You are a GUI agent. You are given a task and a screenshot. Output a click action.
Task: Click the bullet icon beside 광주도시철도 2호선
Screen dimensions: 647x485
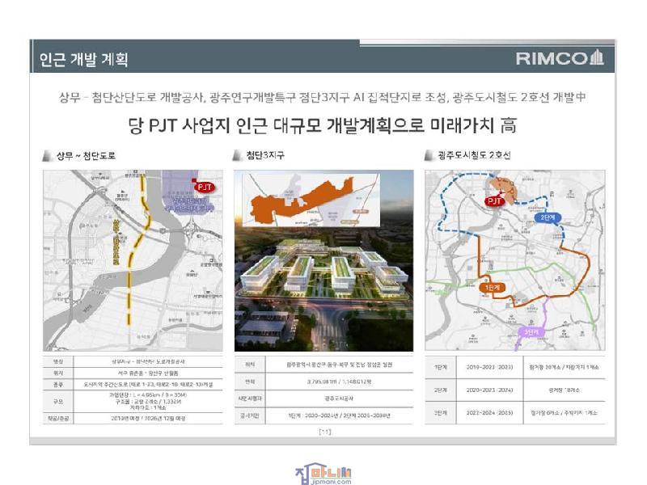point(429,155)
